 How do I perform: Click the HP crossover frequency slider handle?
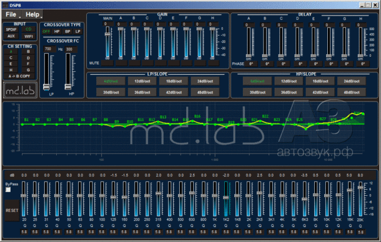[68, 87]
